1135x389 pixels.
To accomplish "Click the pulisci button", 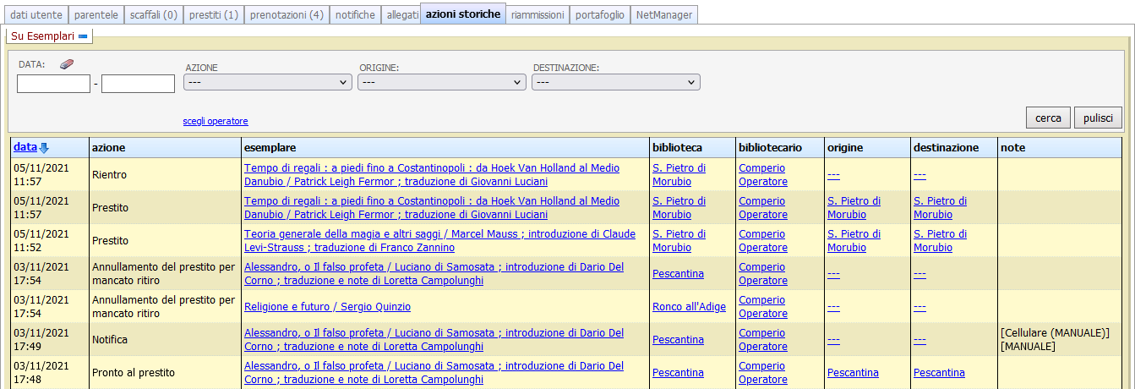I will tap(1098, 118).
